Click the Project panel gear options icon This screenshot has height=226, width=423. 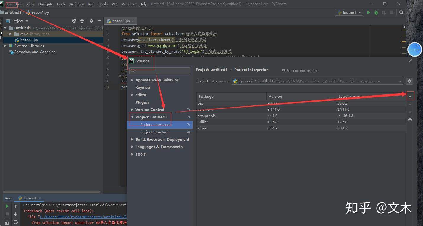(91, 21)
